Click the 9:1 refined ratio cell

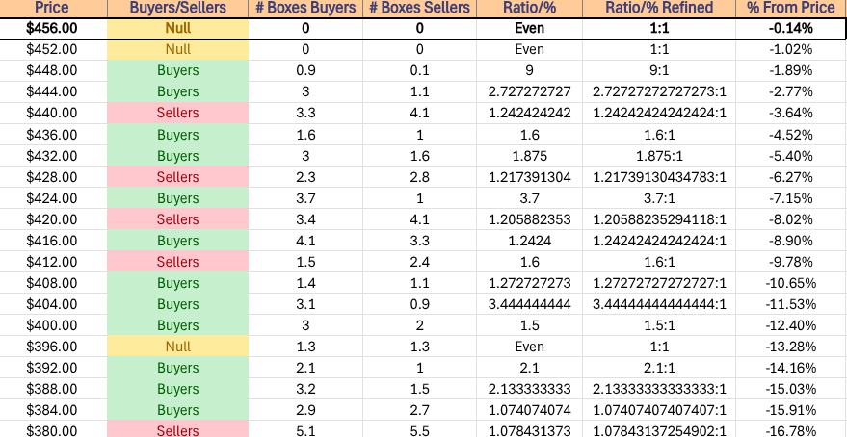pyautogui.click(x=659, y=70)
